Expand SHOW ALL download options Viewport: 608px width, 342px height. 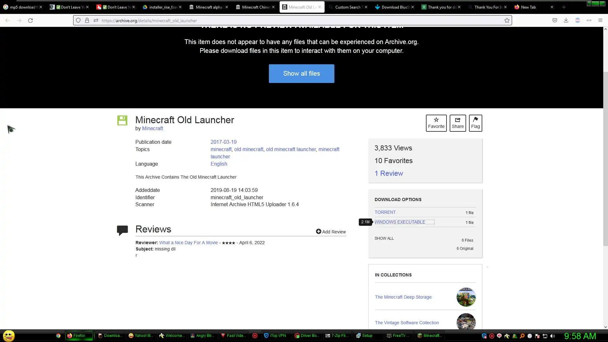pyautogui.click(x=384, y=238)
